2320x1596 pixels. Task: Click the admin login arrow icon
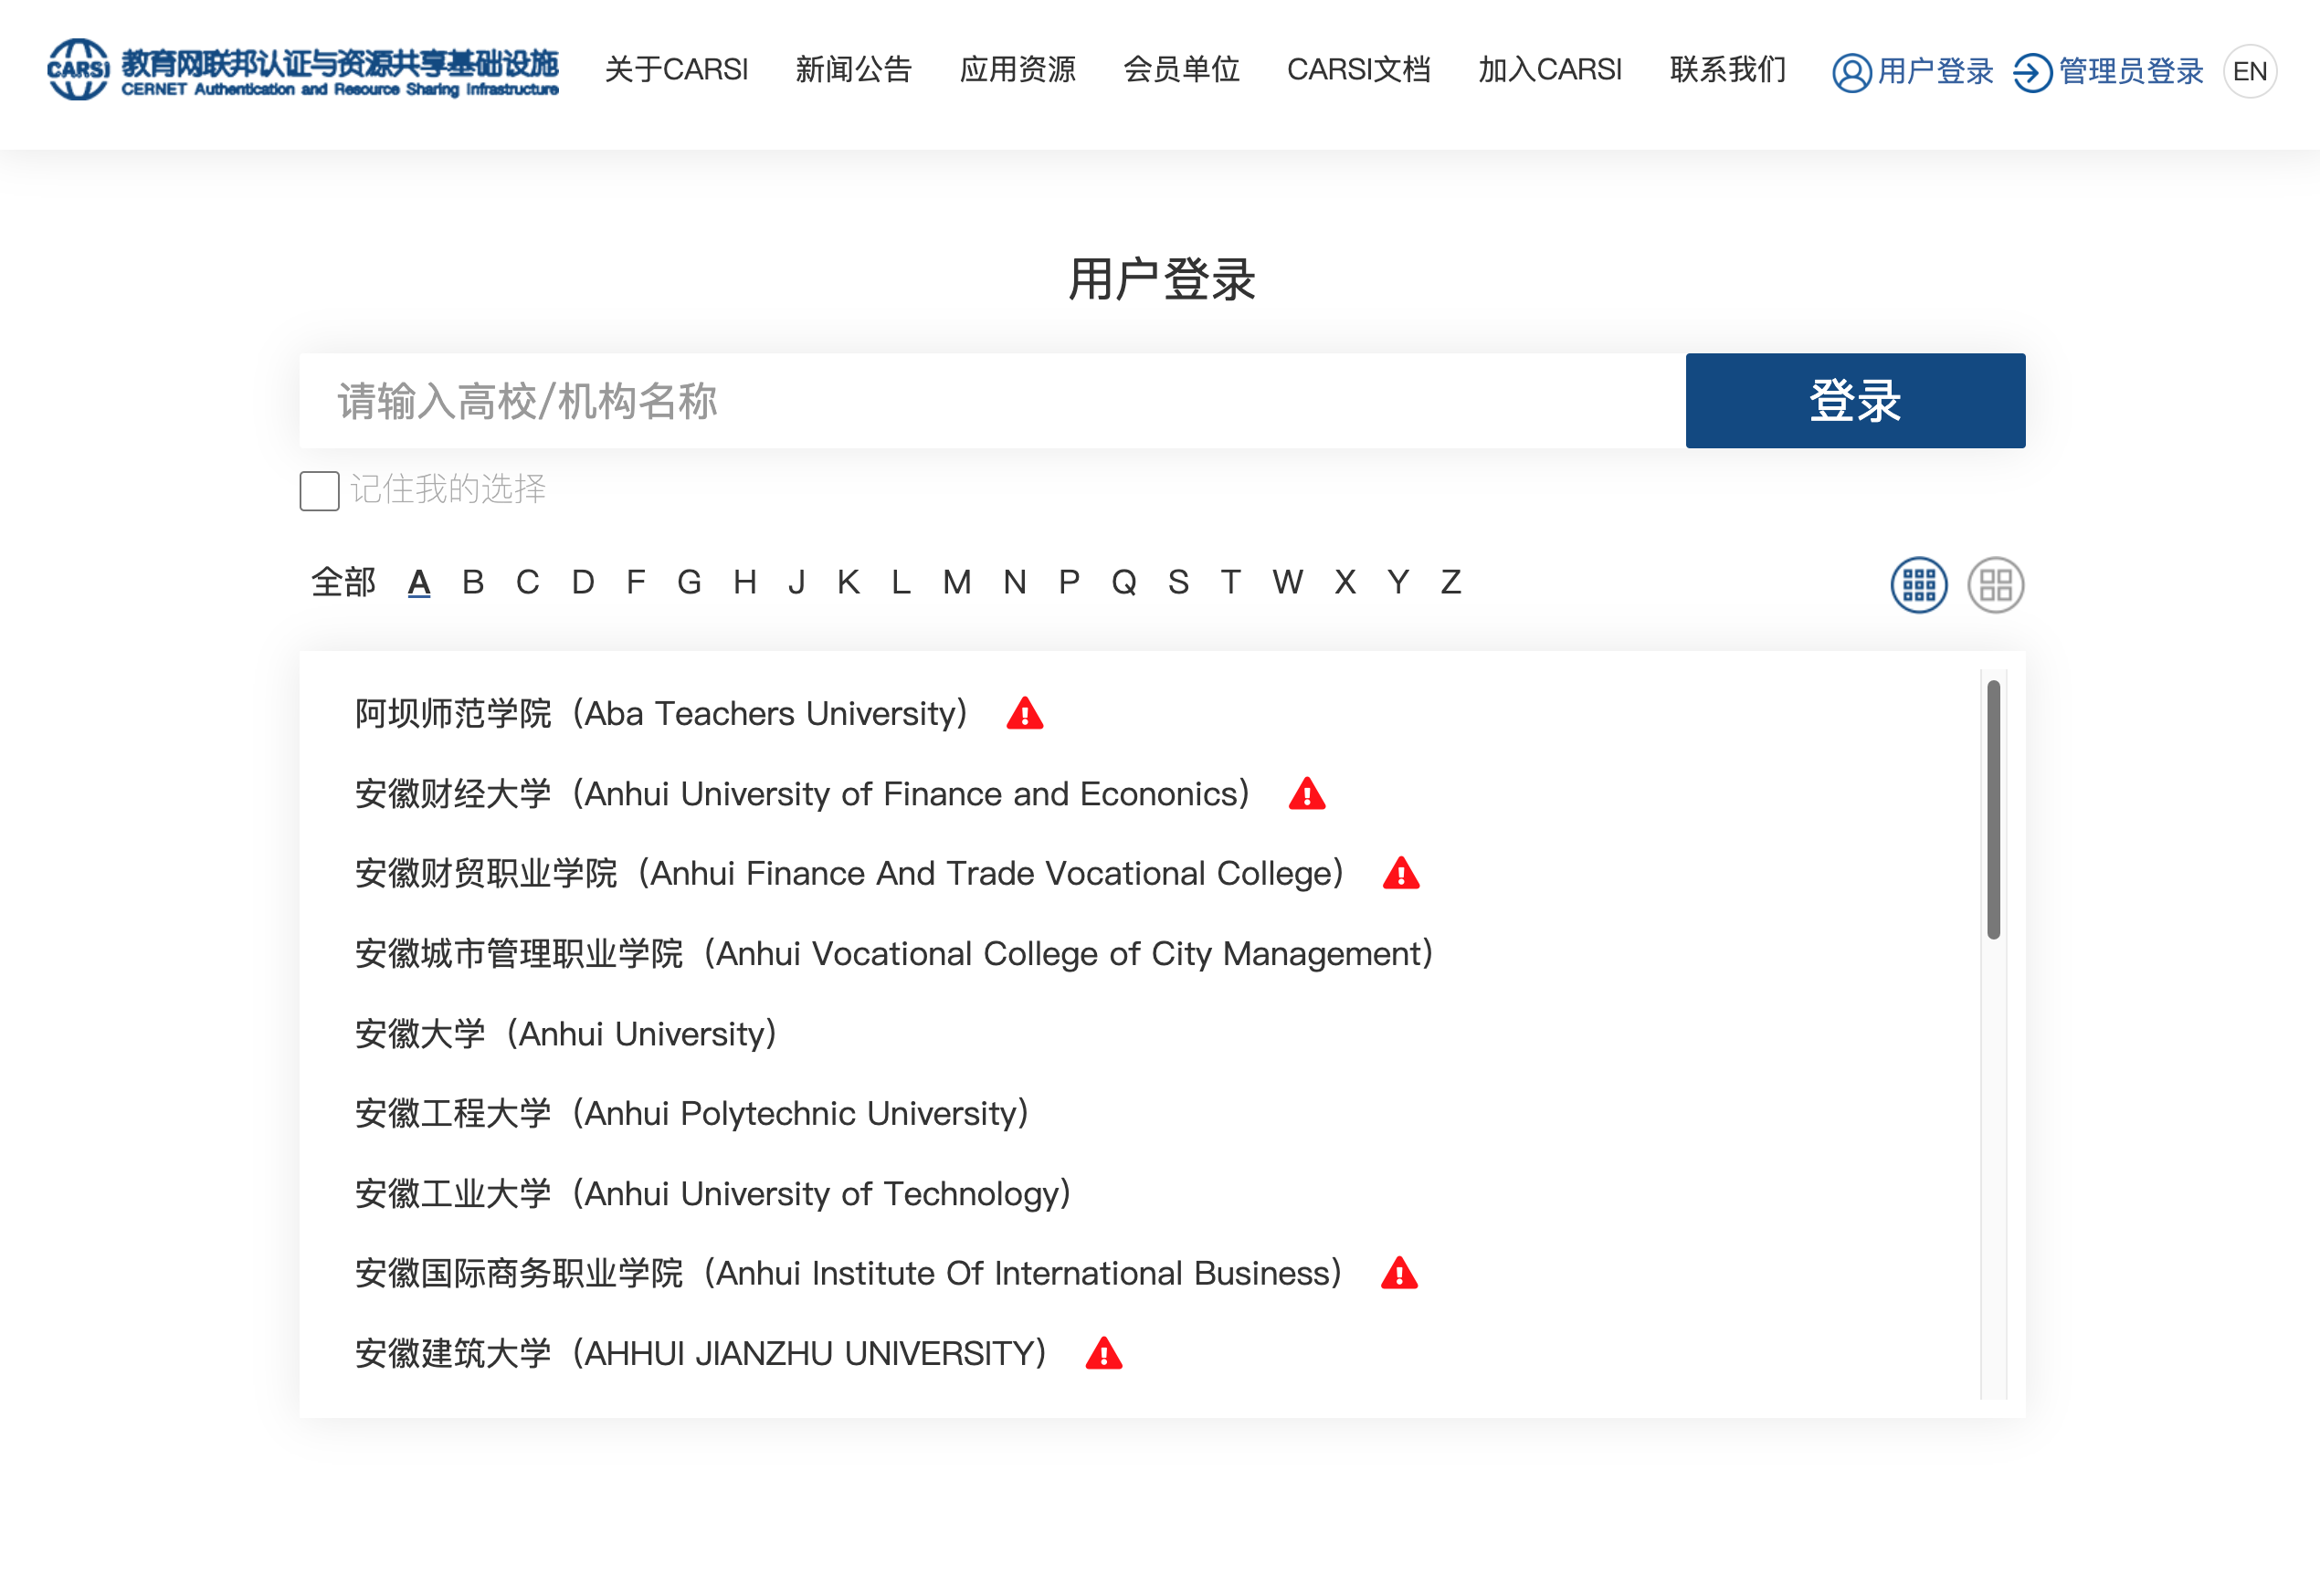2032,72
